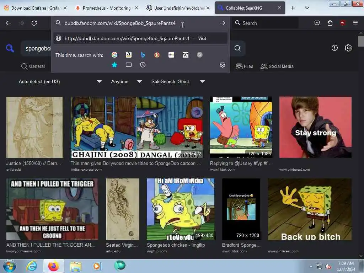Click the indianexpress.com source text
This screenshot has width=364, height=273.
coord(86,170)
